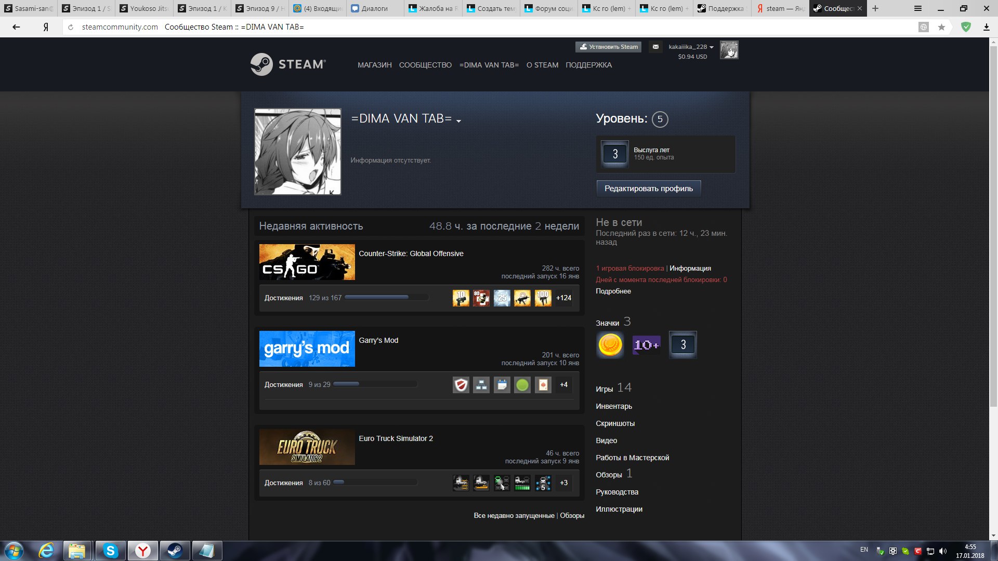Open browser downloads arrow icon
This screenshot has height=561, width=998.
(x=986, y=27)
